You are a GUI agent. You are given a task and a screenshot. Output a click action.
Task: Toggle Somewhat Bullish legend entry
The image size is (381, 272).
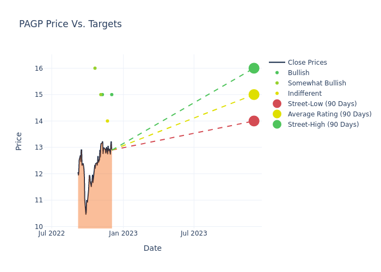pos(317,83)
